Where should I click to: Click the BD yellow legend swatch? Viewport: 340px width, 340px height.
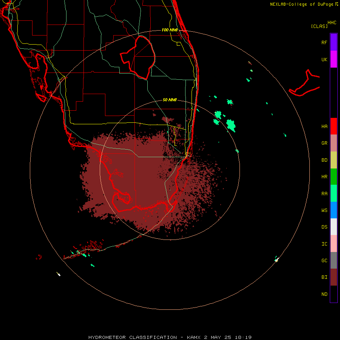(x=334, y=160)
